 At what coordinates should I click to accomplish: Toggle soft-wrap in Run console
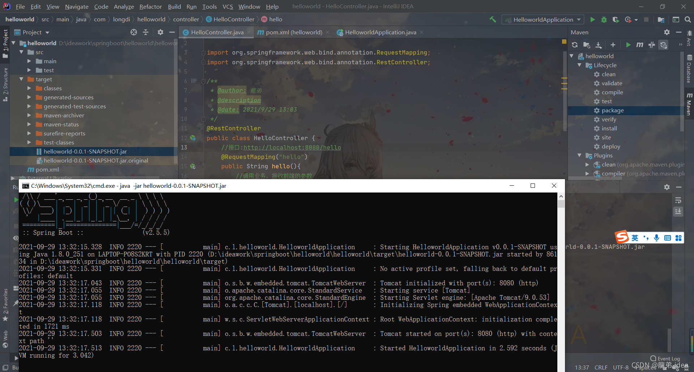[x=678, y=200]
